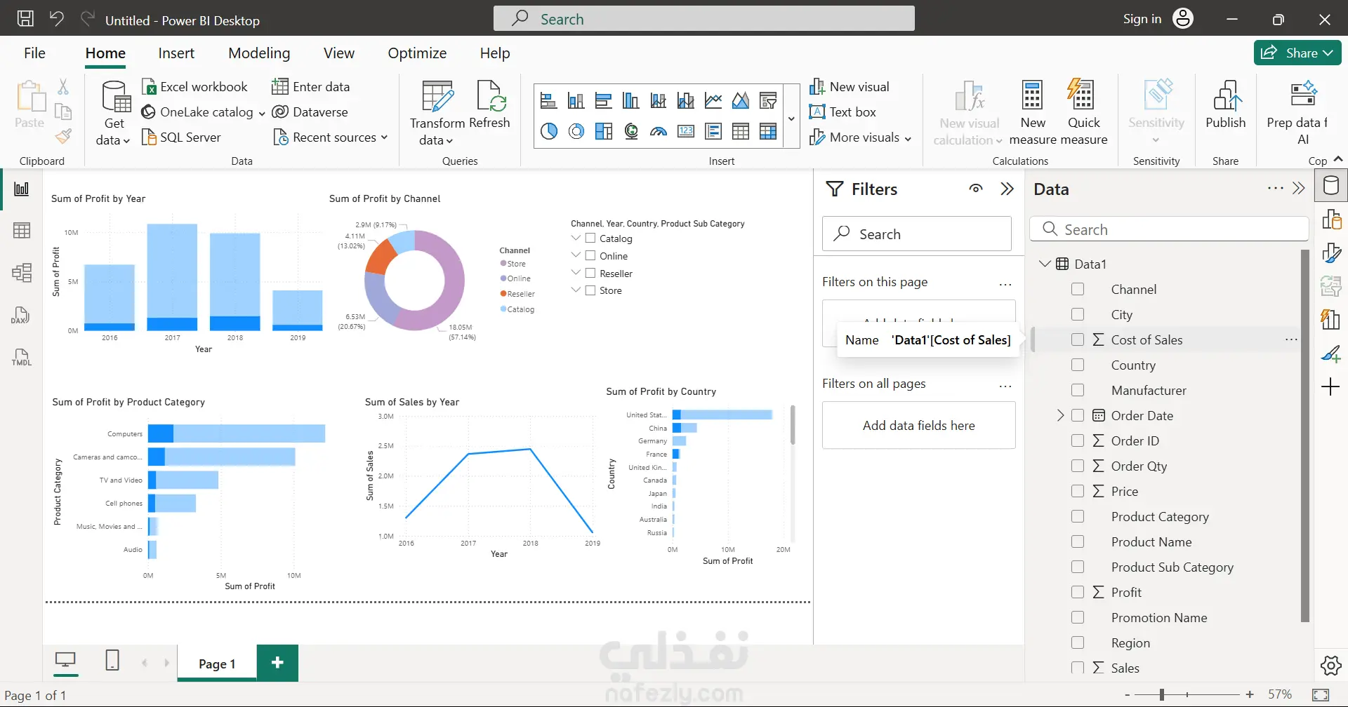Click the Filters pane search box

917,234
